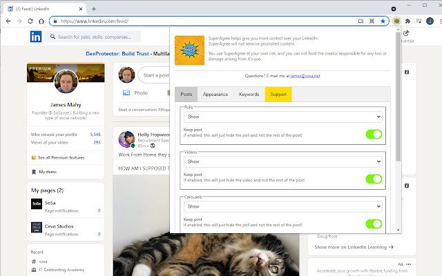
Task: Go to the browser home page
Action: 41,21
